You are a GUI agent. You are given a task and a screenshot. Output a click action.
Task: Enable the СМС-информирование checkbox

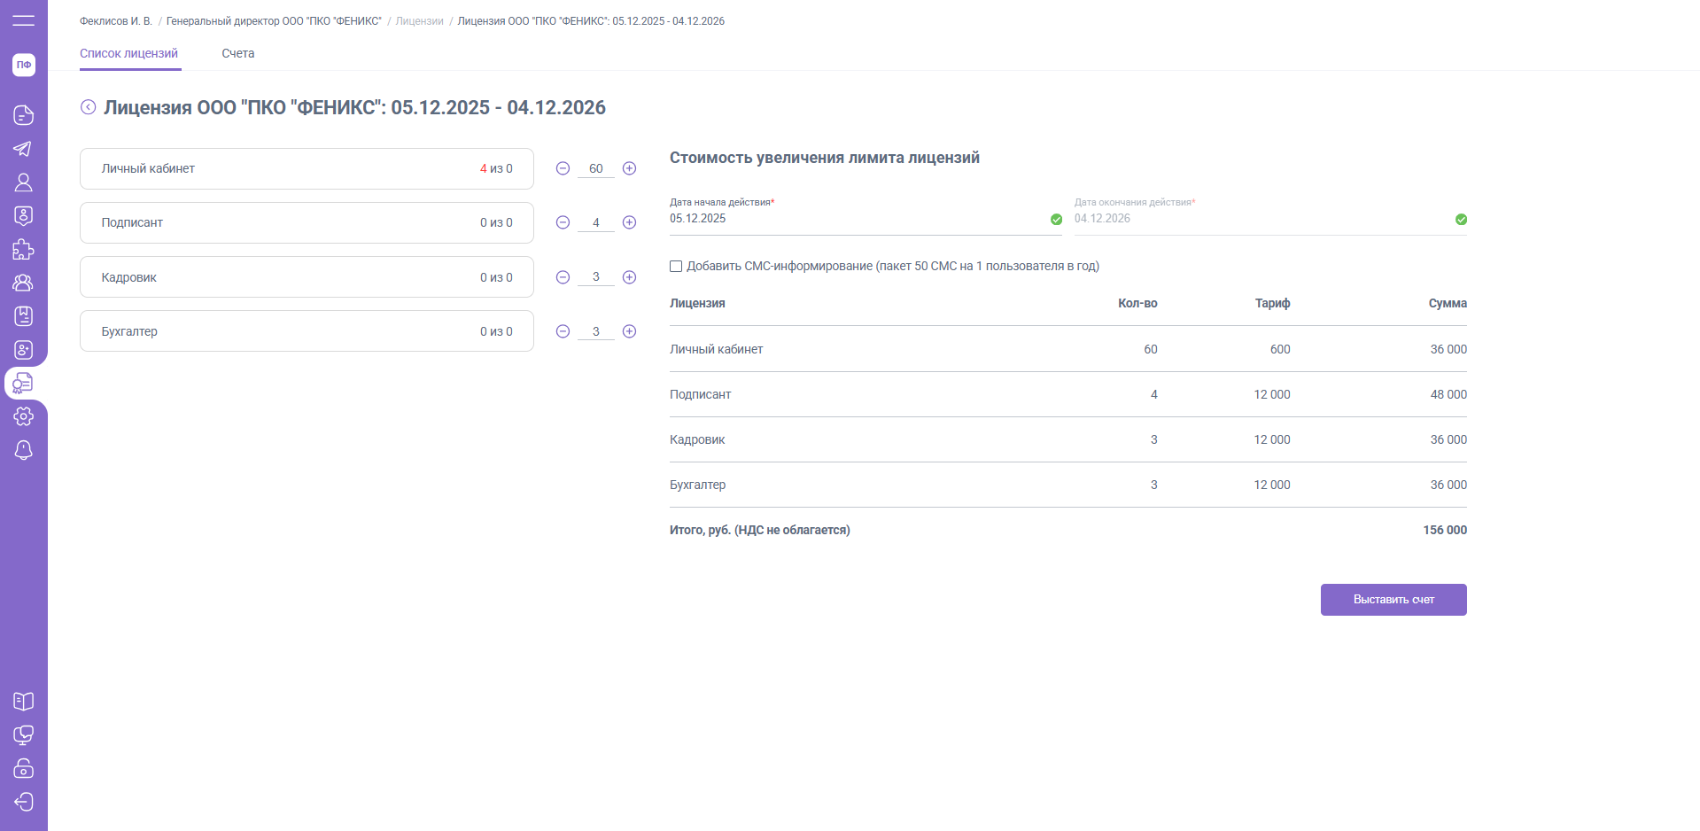coord(676,266)
